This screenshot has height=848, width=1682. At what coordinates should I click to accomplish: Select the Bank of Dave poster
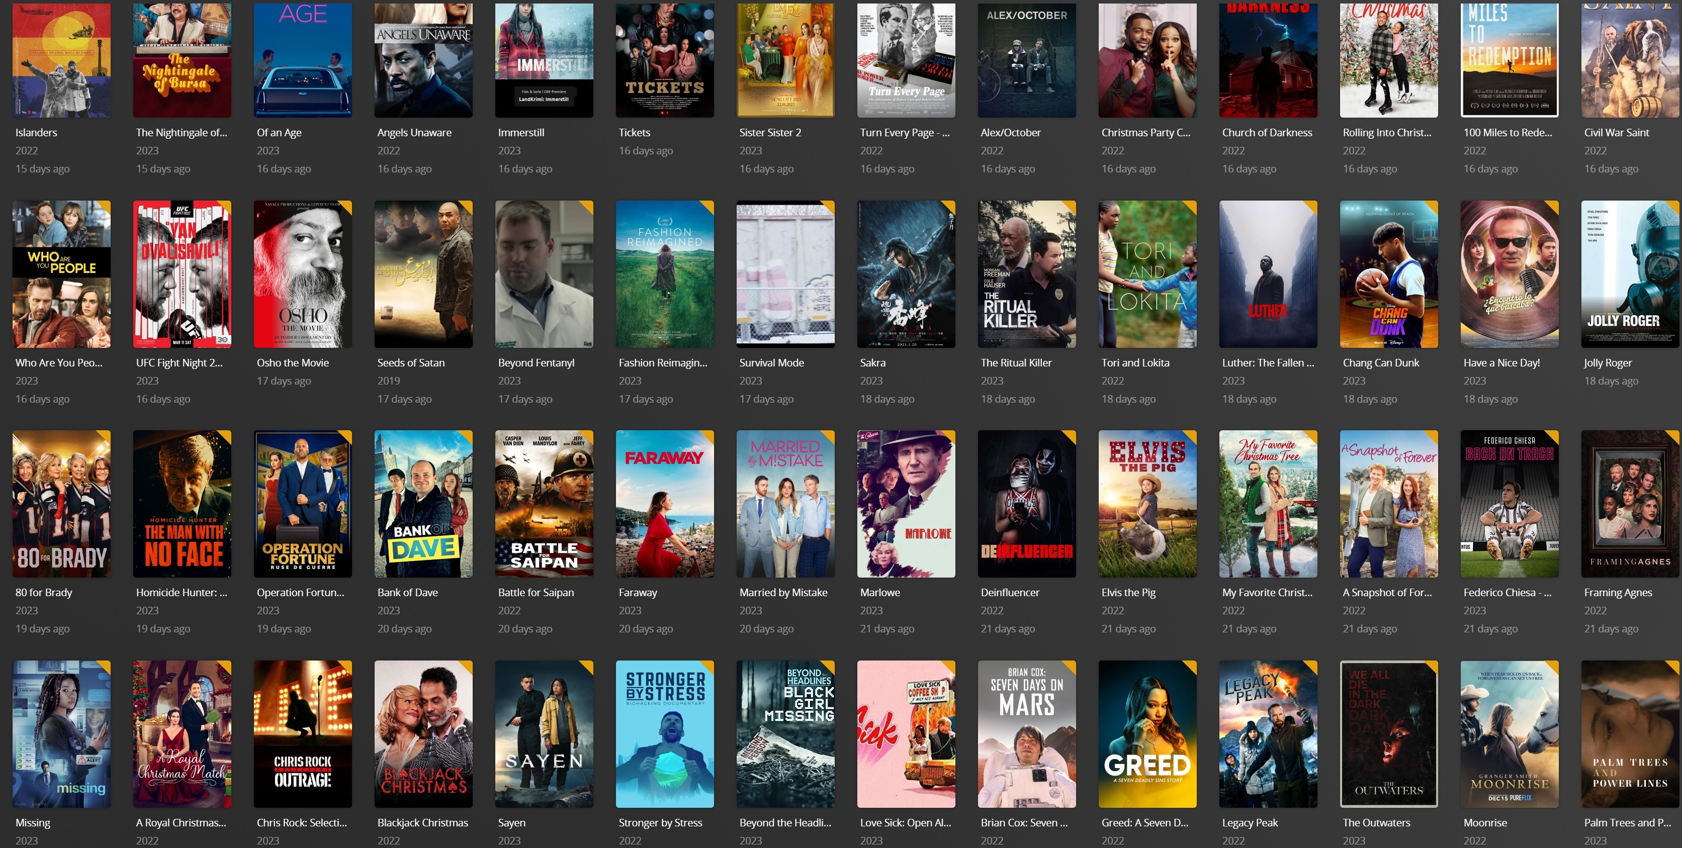pyautogui.click(x=423, y=504)
